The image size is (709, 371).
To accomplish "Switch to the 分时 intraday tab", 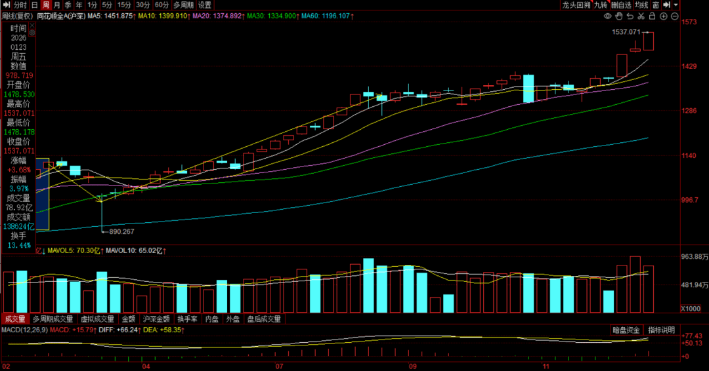I will (20, 5).
